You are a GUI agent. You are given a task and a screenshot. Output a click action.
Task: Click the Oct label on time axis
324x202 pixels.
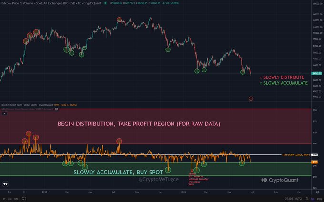[10, 192]
